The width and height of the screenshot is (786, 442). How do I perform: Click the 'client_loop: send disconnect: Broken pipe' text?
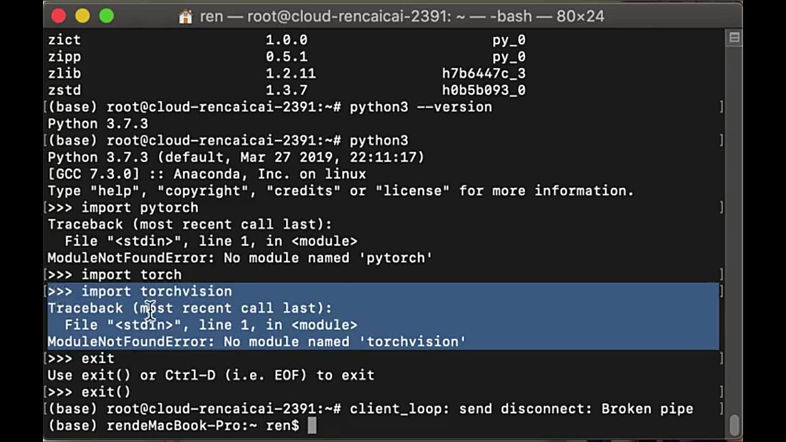(521, 409)
